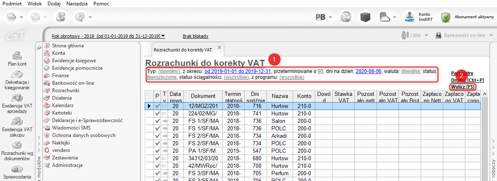Image resolution: width=497 pixels, height=181 pixels.
Task: Open the Podmiot menu
Action: click(x=12, y=4)
